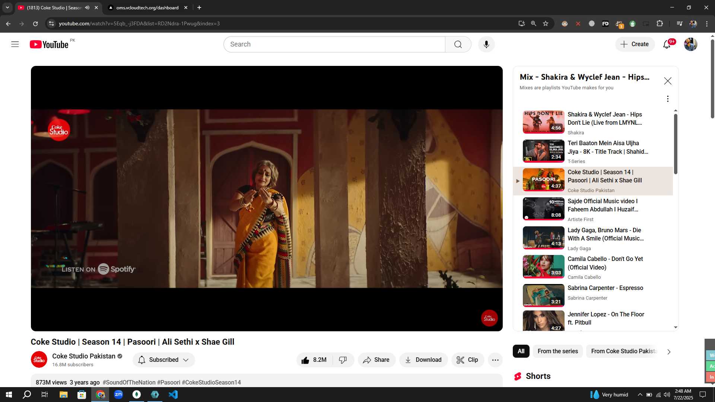
Task: Reload the page in browser toolbar
Action: point(35,23)
